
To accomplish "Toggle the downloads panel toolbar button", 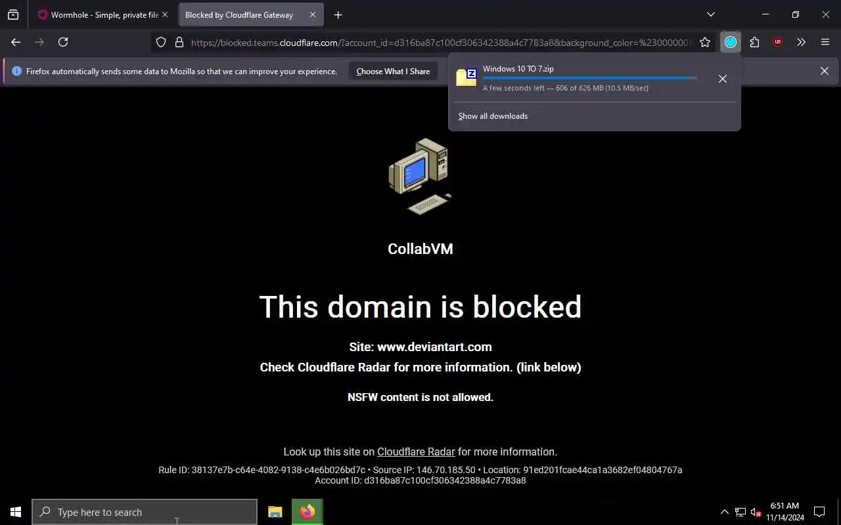I will (731, 42).
